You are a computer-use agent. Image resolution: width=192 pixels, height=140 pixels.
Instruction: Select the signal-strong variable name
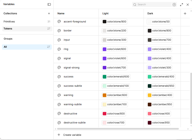[x=72, y=68]
